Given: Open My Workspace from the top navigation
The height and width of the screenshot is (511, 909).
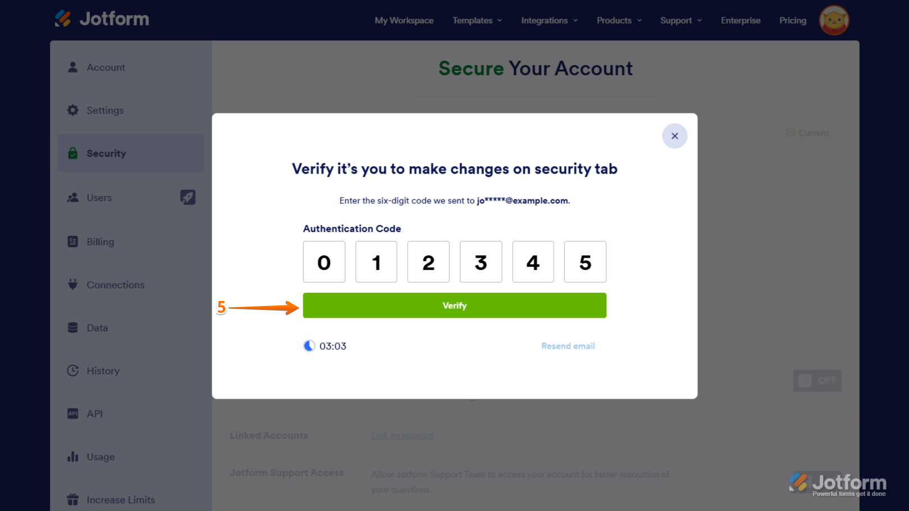Looking at the screenshot, I should (x=404, y=20).
